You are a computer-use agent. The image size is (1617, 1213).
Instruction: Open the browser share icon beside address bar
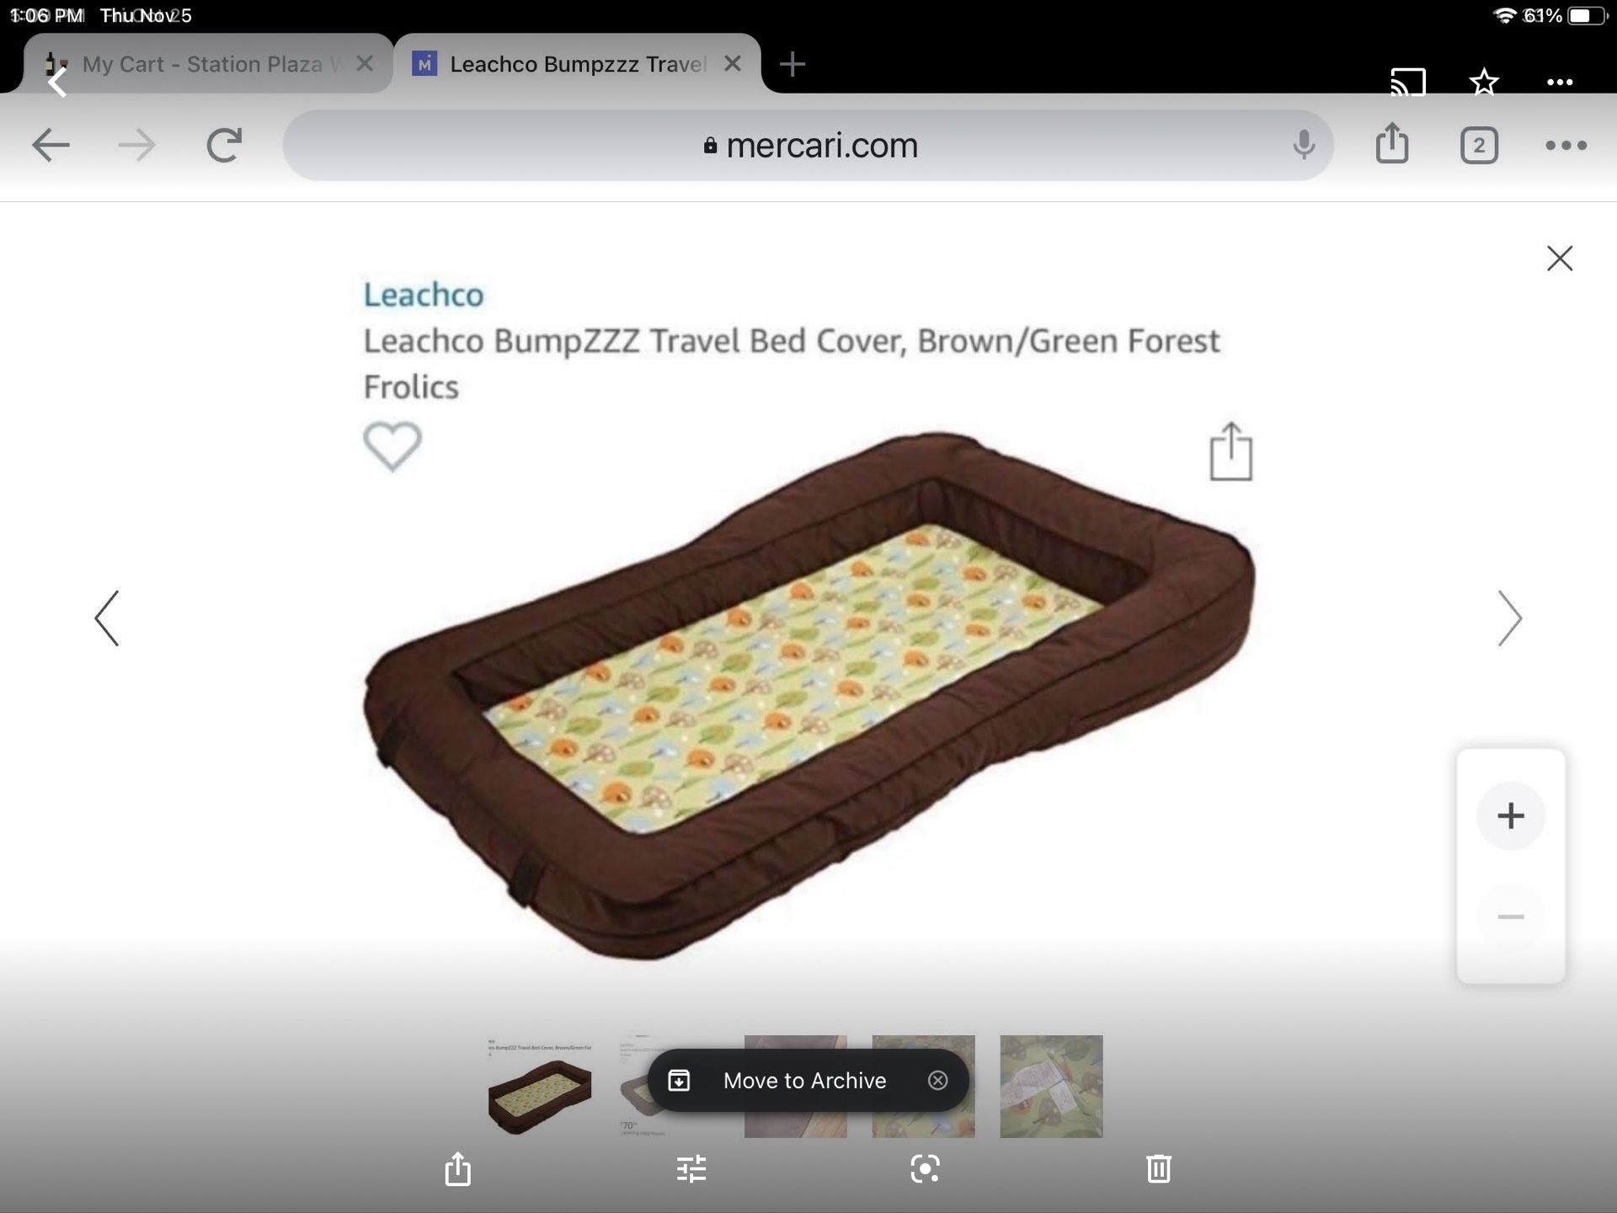1392,143
